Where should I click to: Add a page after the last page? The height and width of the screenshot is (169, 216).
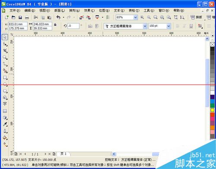pos(54,154)
